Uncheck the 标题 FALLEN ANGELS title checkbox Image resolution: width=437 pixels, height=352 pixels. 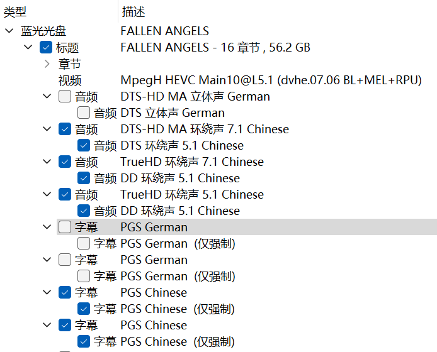pos(46,47)
